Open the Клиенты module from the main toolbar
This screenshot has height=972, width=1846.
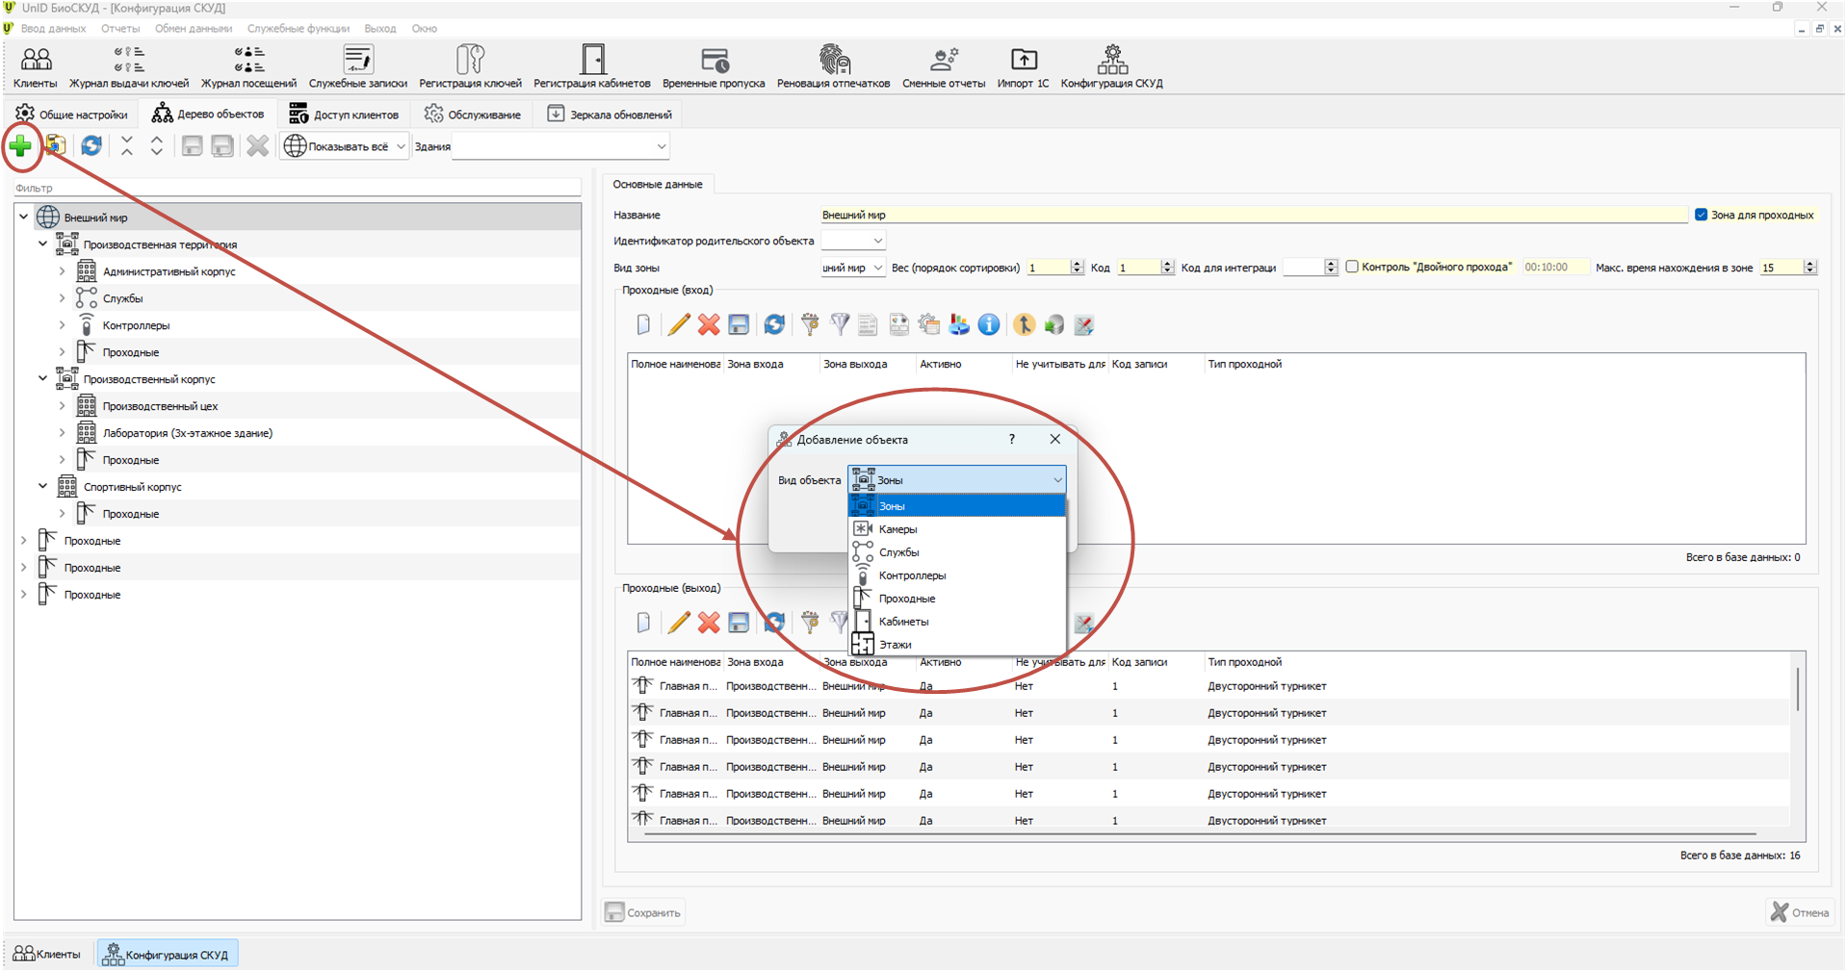(x=36, y=66)
